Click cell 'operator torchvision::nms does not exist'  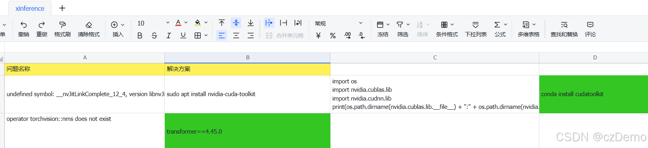(85, 131)
